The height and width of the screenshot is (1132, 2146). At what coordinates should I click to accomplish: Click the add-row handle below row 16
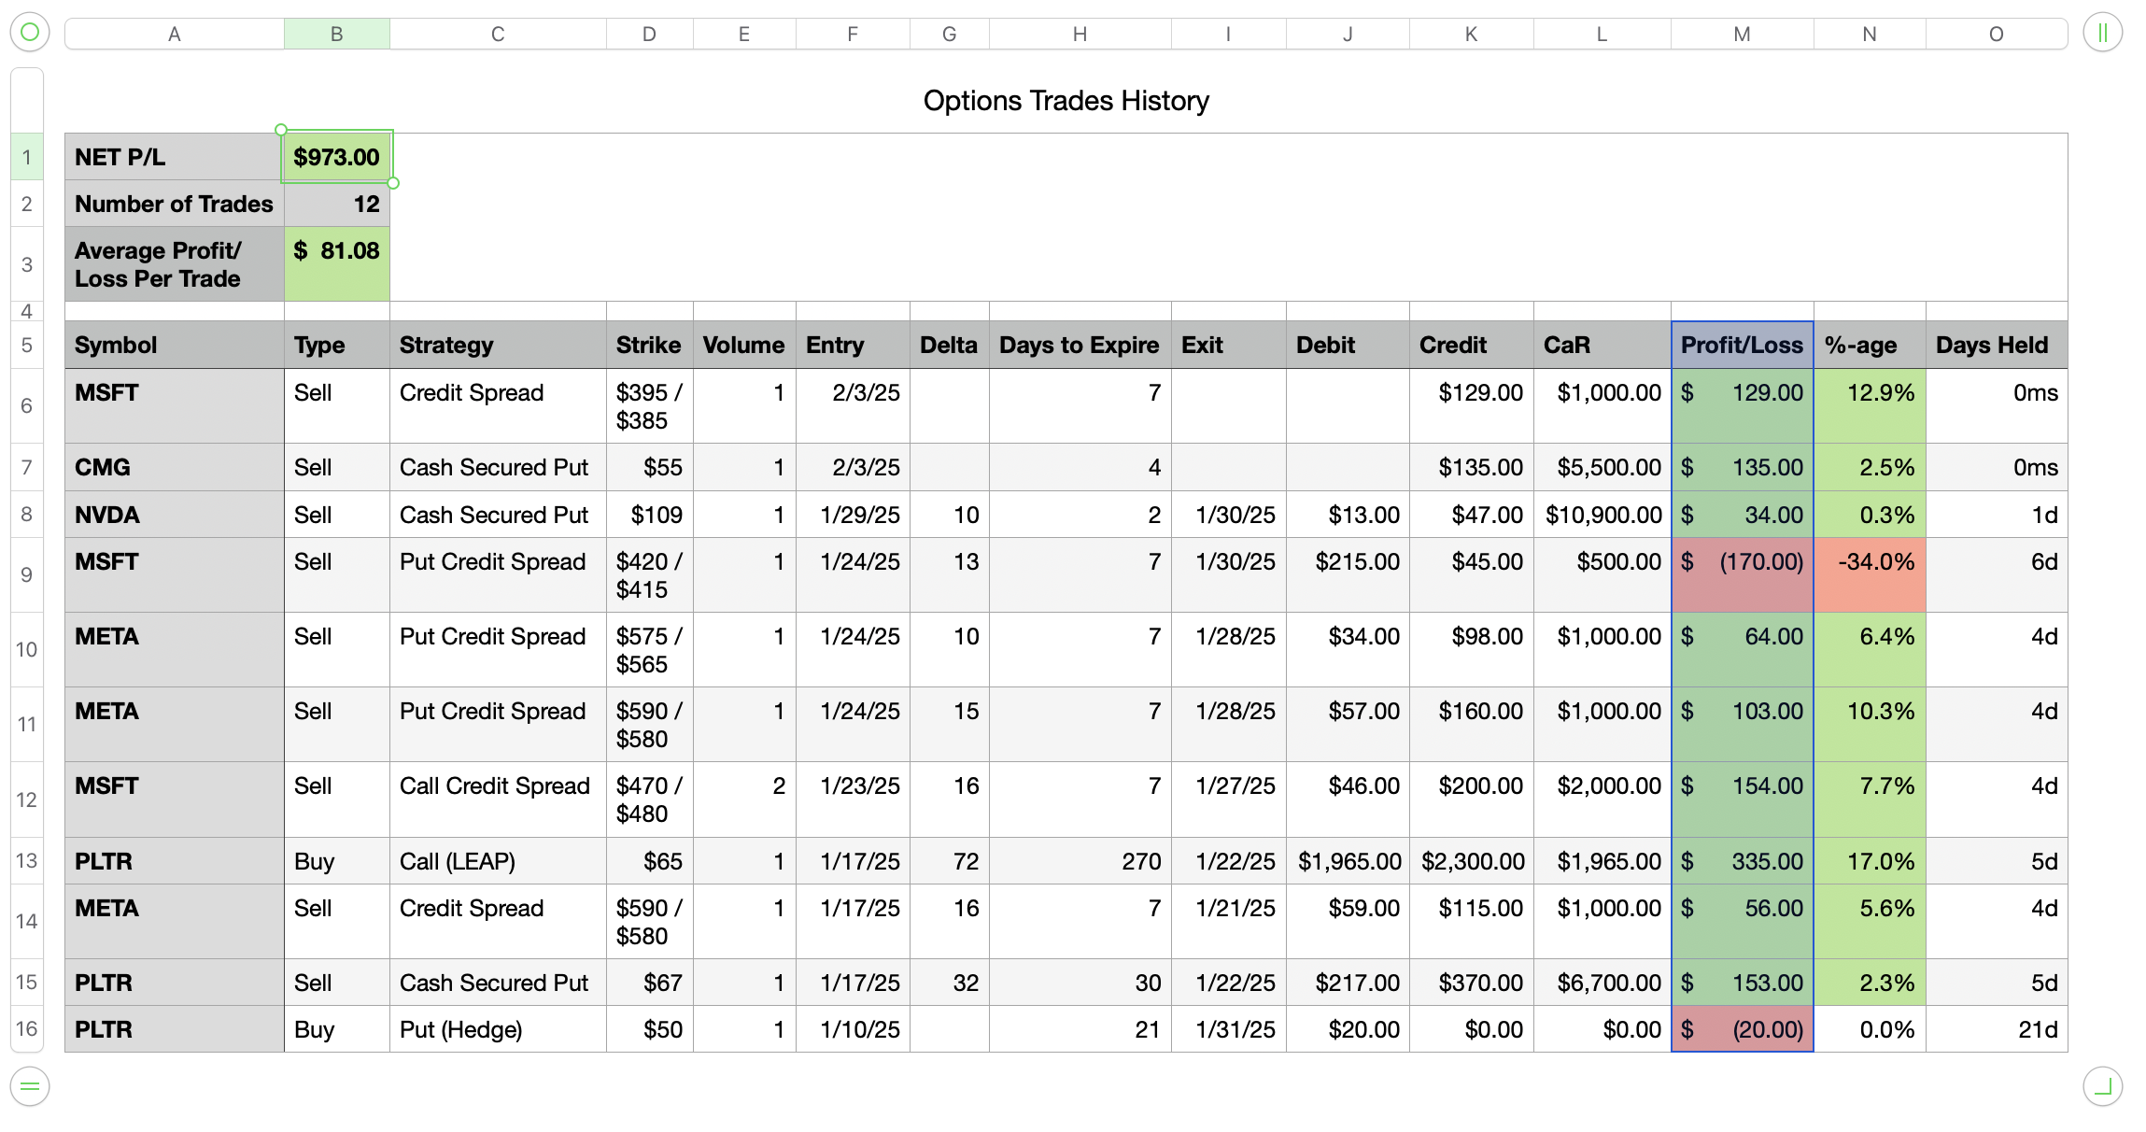[x=30, y=1086]
